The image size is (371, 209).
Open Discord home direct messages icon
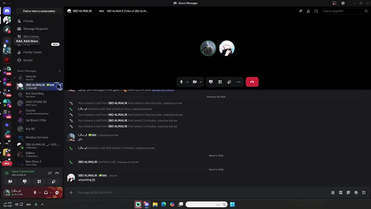(7, 11)
